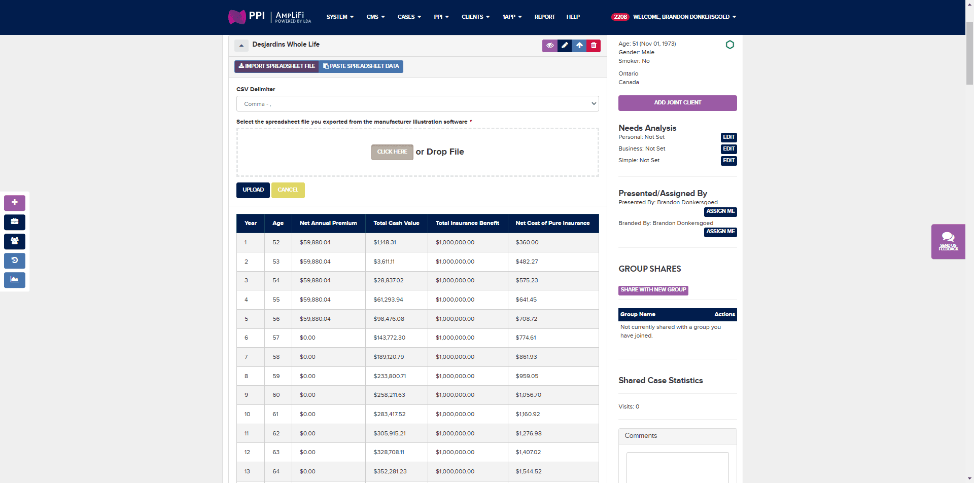Open the PPI dropdown menu
This screenshot has height=483, width=974.
coord(441,17)
